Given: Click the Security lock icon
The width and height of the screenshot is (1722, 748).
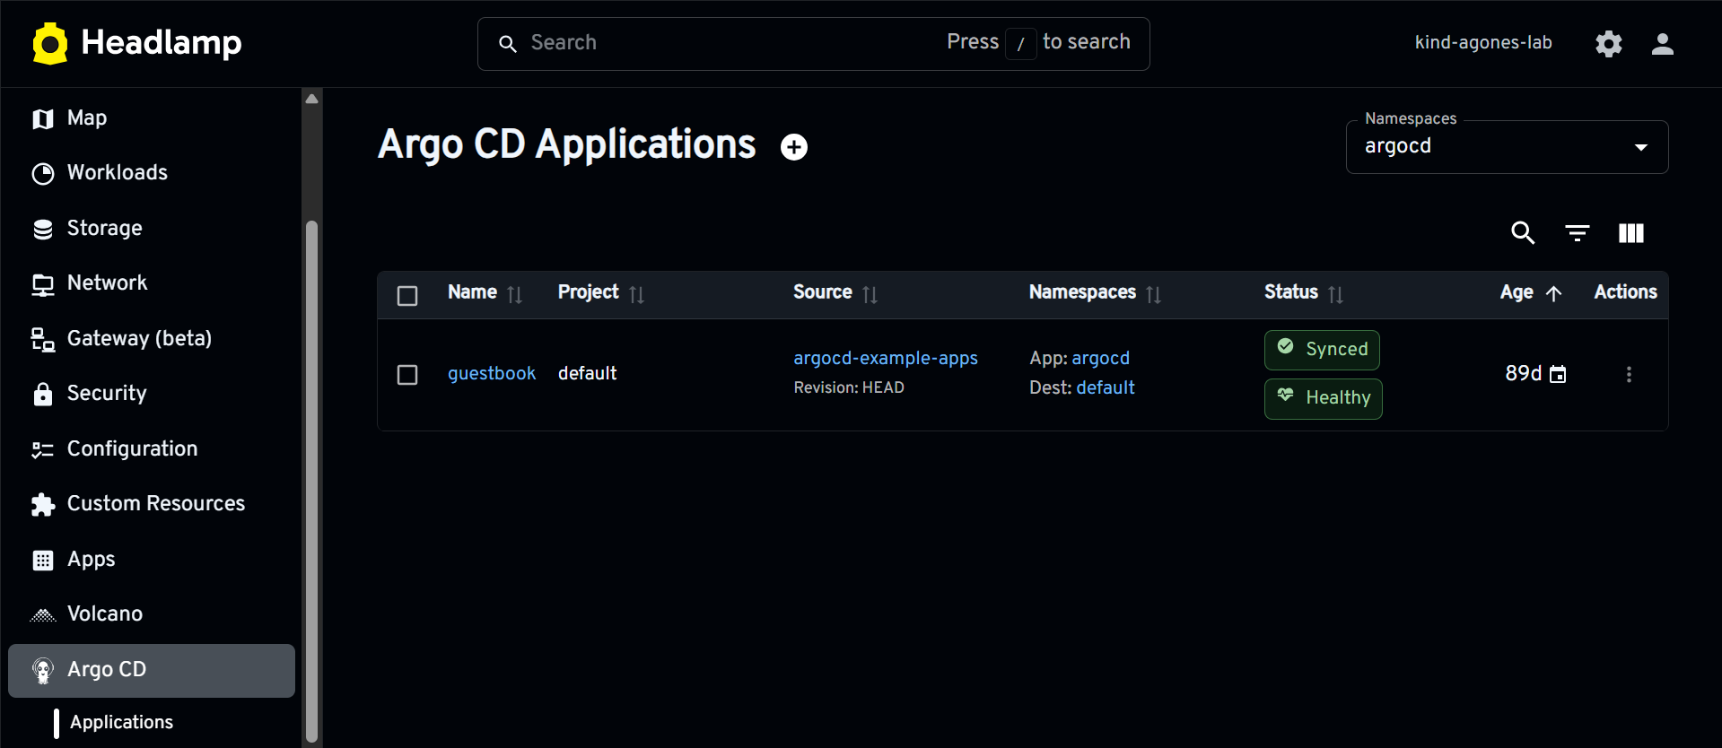Looking at the screenshot, I should click(43, 394).
